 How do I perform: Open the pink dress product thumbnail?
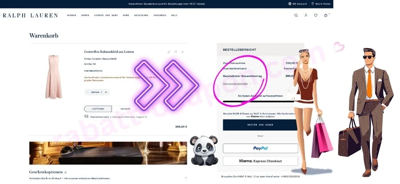tap(54, 76)
